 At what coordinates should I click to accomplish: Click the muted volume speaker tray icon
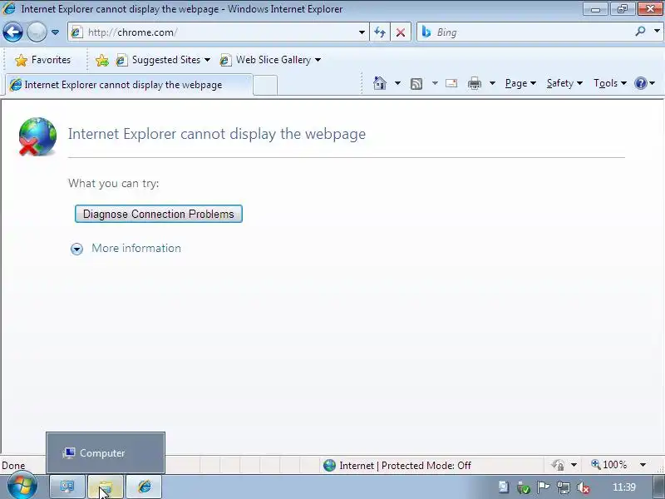point(584,487)
